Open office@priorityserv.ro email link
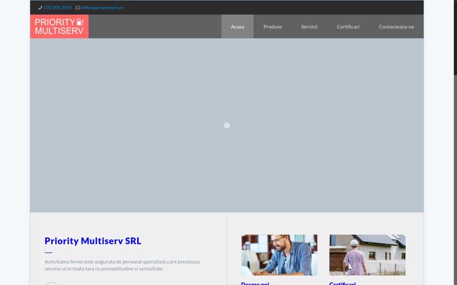 pyautogui.click(x=103, y=8)
